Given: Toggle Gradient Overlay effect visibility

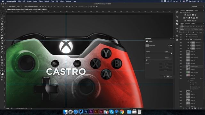Looking at the screenshot, I should click(x=191, y=87).
